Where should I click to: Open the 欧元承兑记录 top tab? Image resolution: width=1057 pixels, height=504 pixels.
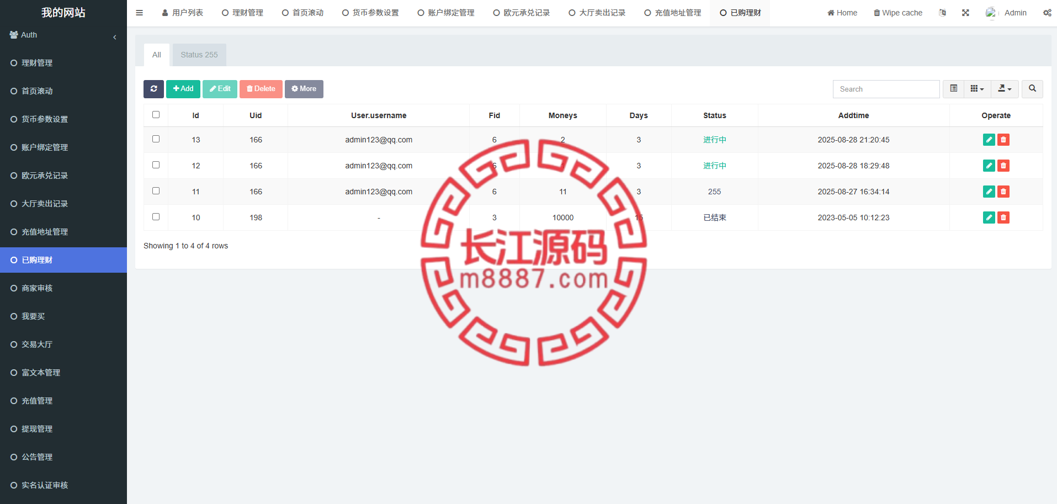(522, 13)
